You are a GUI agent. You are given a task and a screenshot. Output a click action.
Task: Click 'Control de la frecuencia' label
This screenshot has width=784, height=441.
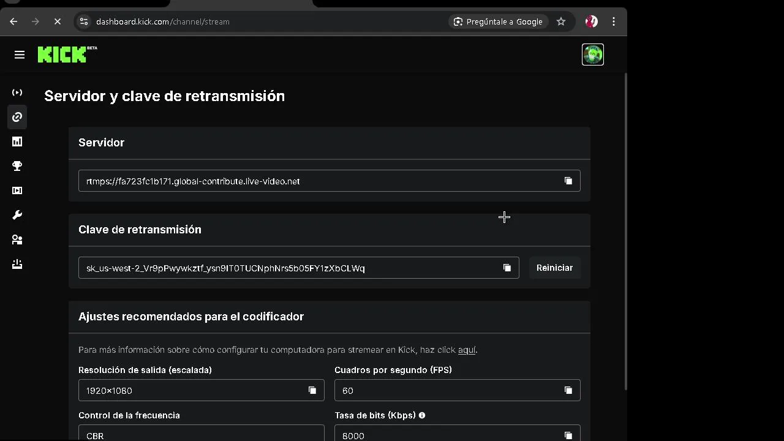point(129,415)
